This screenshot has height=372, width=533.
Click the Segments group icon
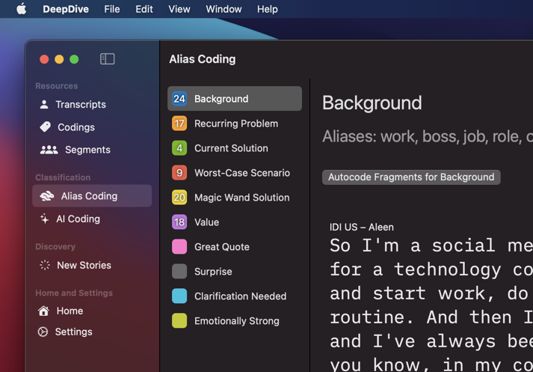coord(49,150)
